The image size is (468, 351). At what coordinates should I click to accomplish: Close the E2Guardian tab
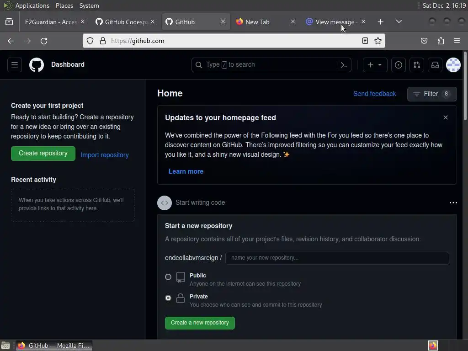83,22
